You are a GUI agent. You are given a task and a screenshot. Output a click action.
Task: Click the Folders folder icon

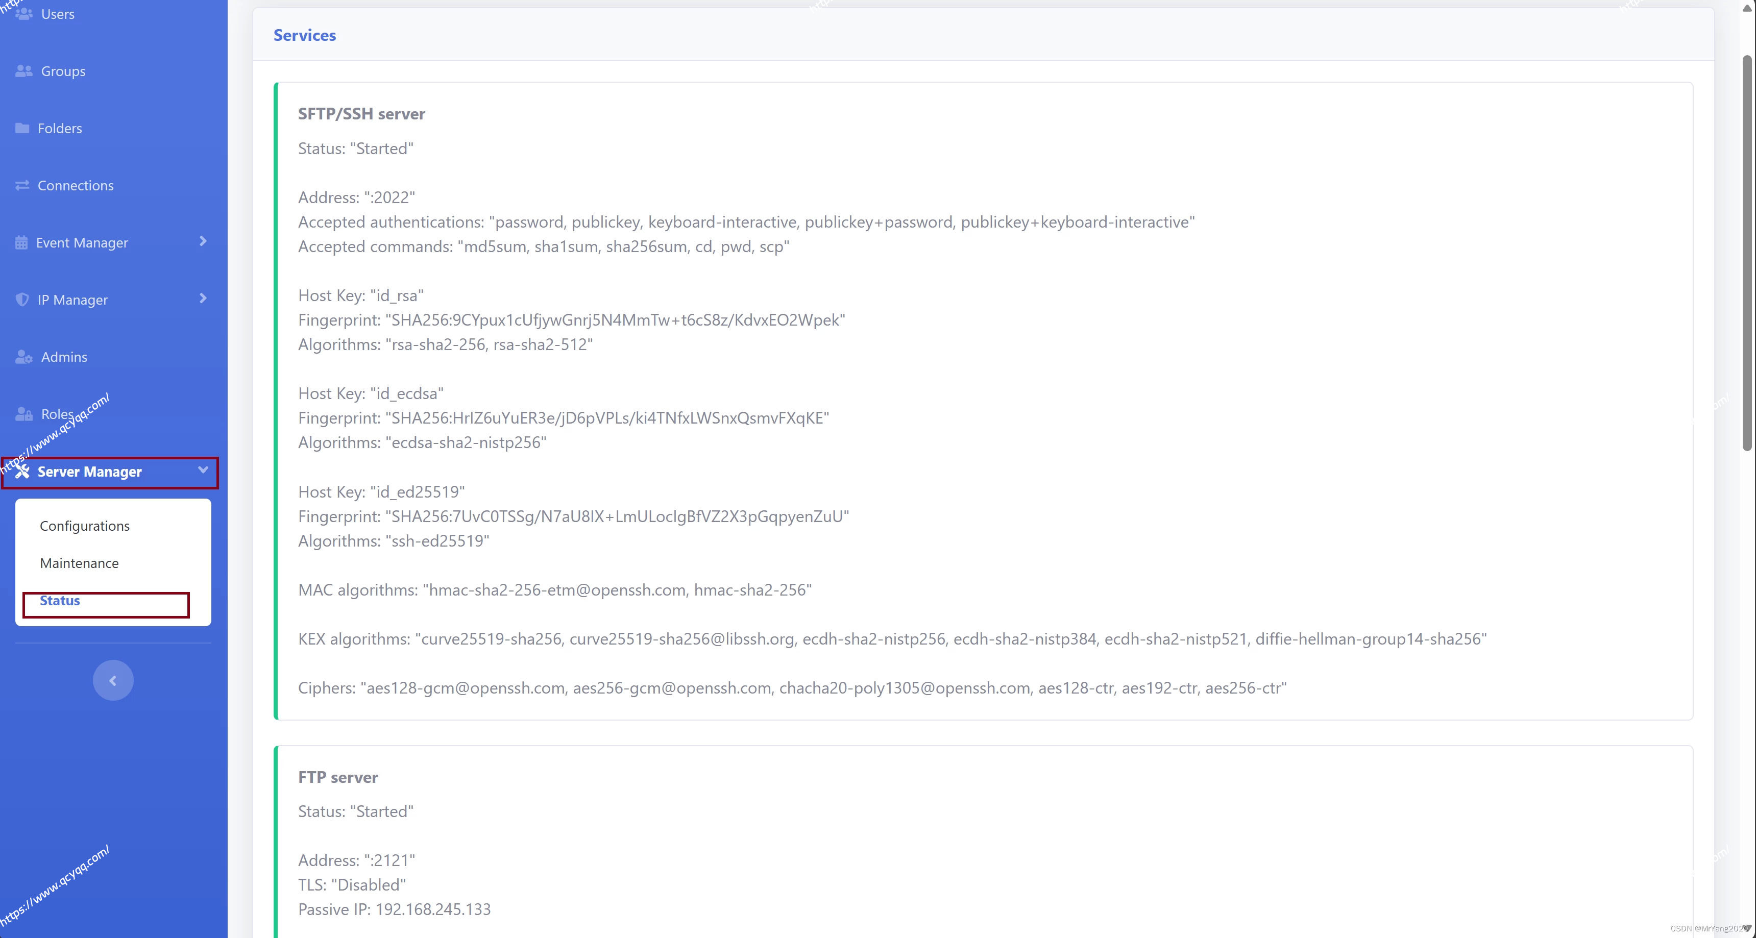pos(22,128)
